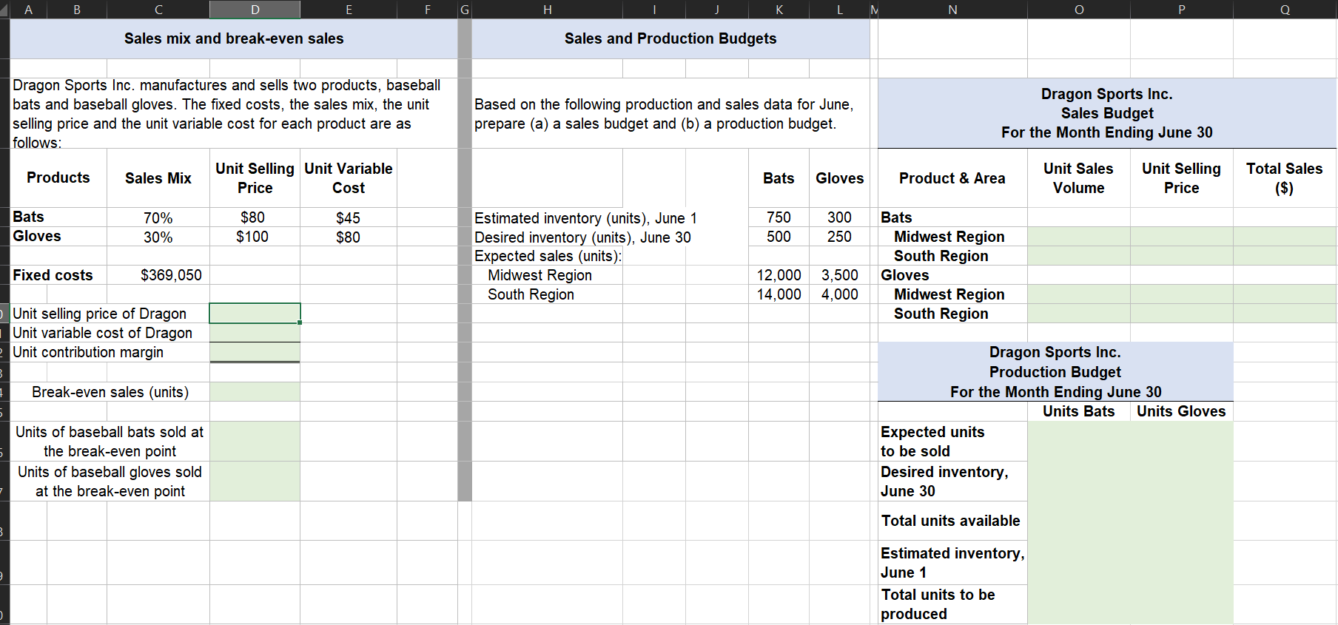Select Unit Sales Volume cell for Gloves South Region
The height and width of the screenshot is (625, 1338).
1078,314
